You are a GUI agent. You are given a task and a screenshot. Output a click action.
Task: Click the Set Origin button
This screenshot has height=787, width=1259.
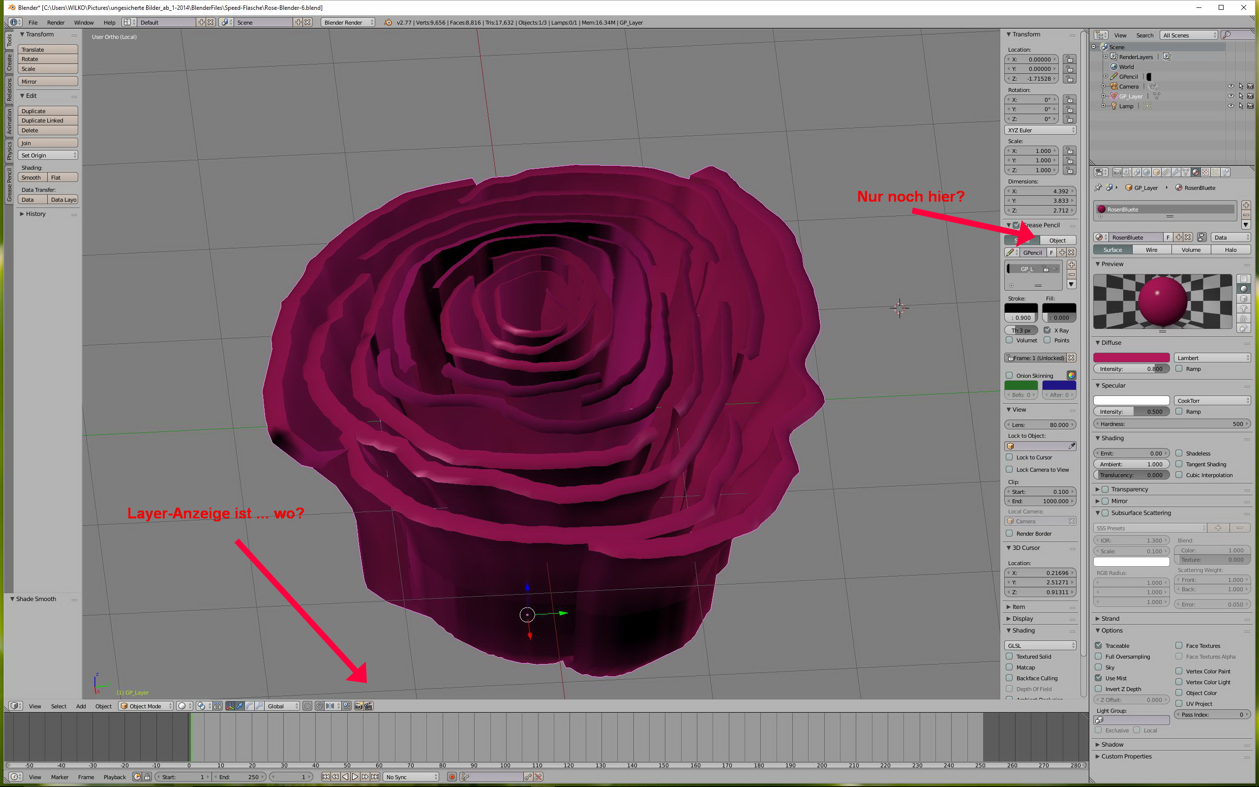click(47, 155)
